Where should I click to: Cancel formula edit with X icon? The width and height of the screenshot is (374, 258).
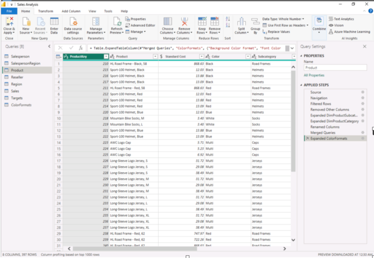tap(60, 48)
